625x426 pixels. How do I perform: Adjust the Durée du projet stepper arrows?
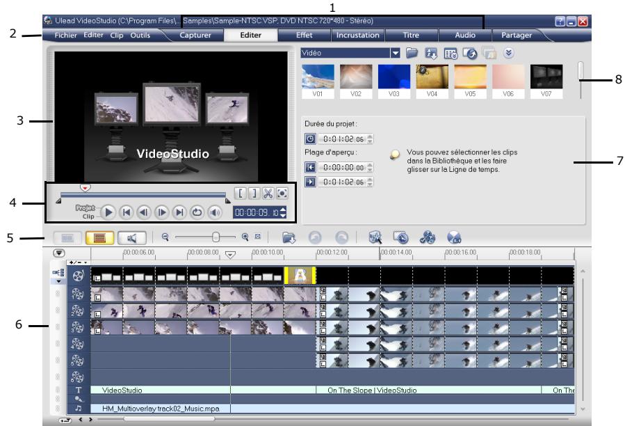click(x=370, y=139)
